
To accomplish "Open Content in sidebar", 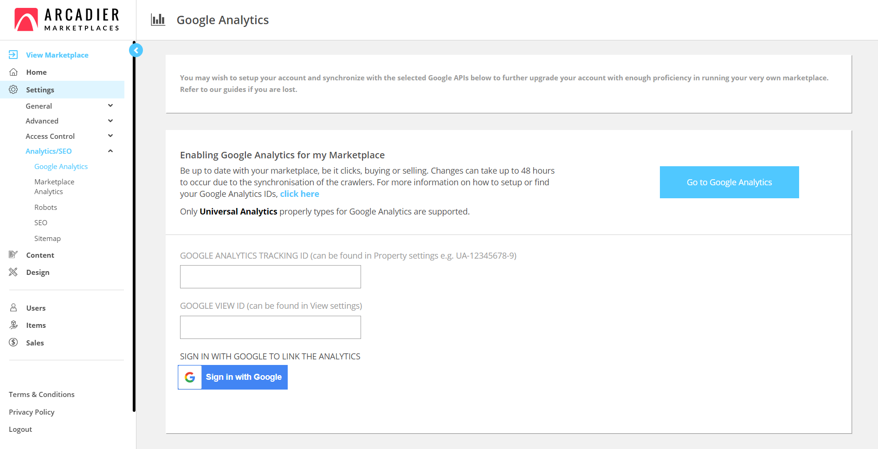I will coord(40,255).
